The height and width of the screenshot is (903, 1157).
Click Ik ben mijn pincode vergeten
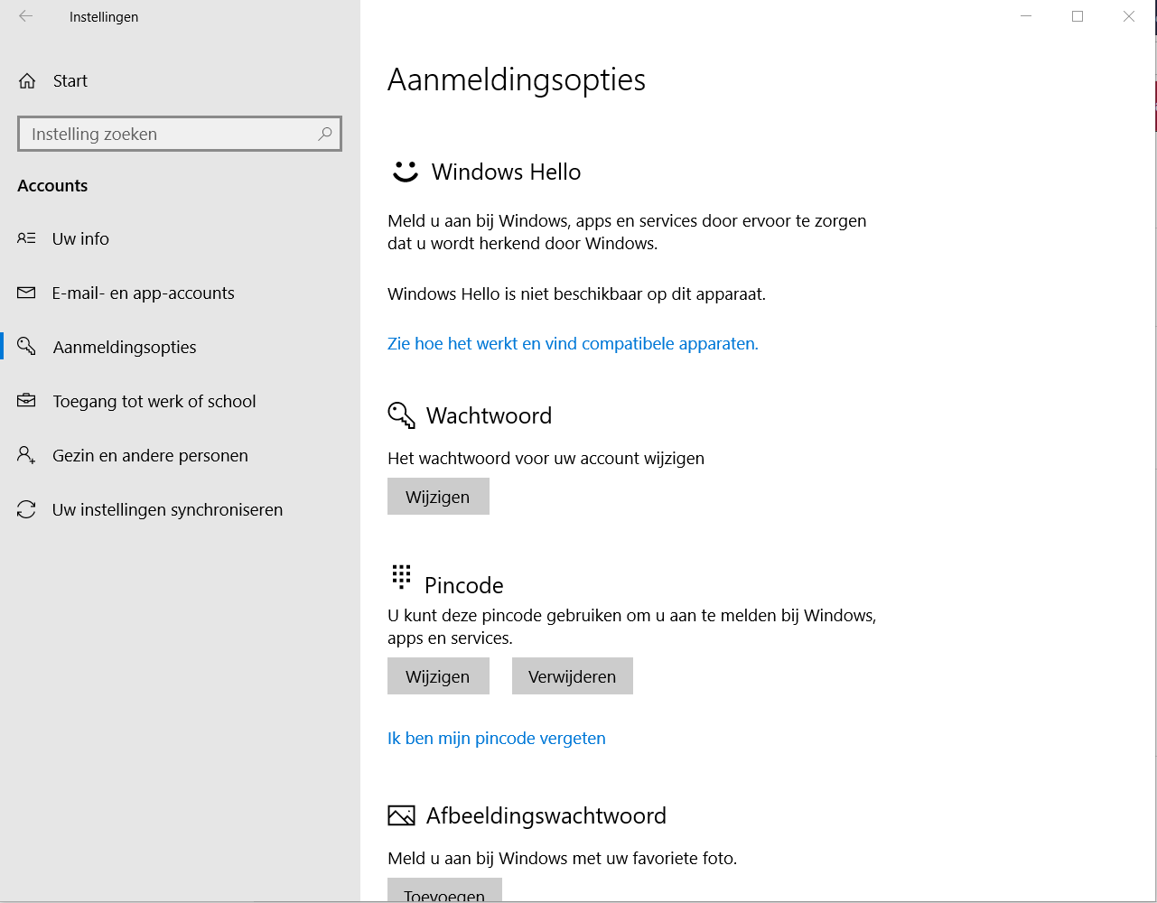tap(497, 738)
